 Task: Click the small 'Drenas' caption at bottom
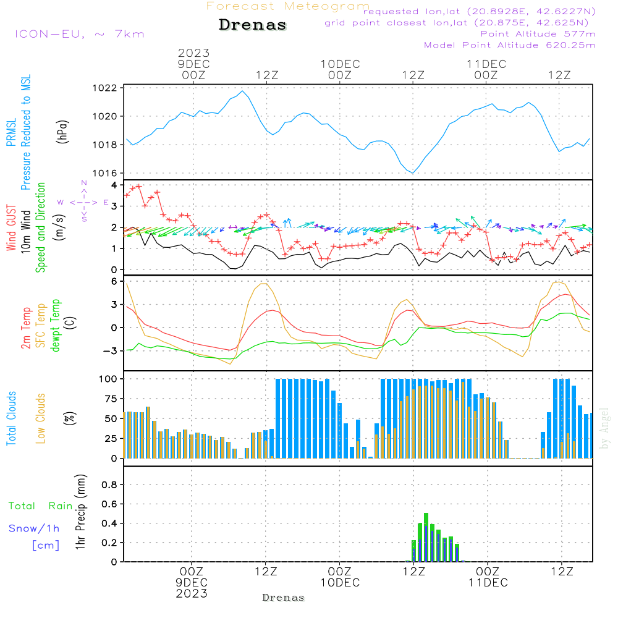coord(284,598)
